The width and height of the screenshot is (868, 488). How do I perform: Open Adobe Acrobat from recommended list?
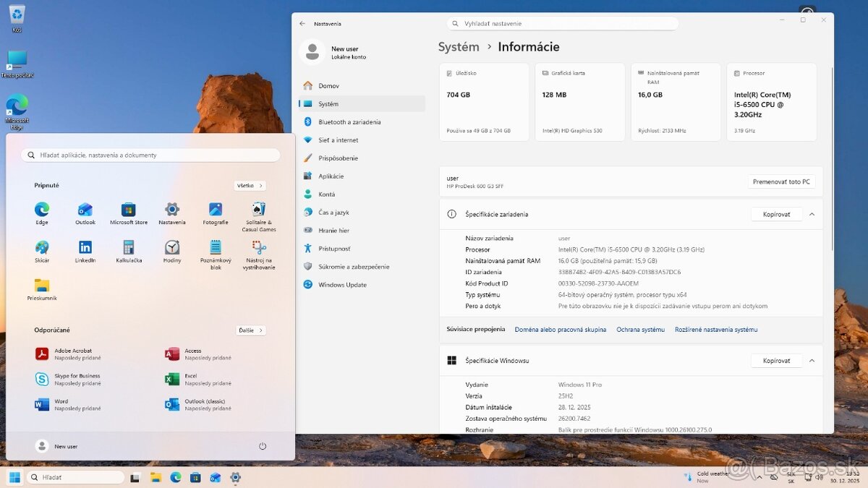pos(72,354)
